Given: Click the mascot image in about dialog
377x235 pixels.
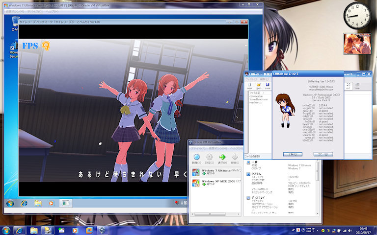Looking at the screenshot, I should [x=285, y=110].
